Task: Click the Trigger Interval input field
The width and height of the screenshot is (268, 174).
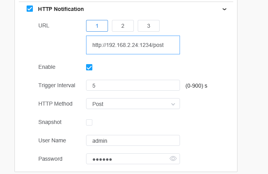Action: [x=133, y=85]
